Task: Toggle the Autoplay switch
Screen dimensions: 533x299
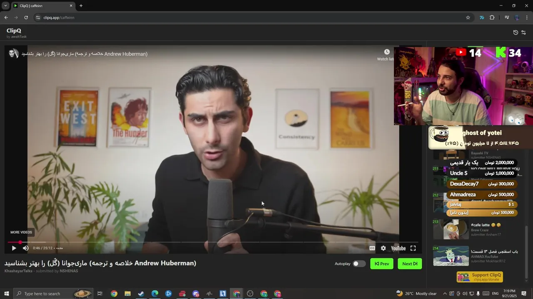Action: (x=359, y=264)
